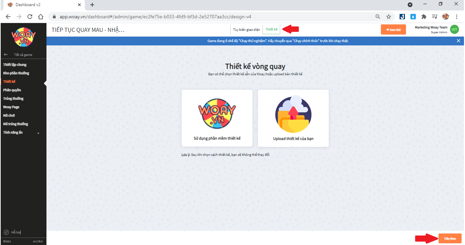Viewport: 465px width, 245px height.
Task: Click browser back arrow
Action: (8, 17)
